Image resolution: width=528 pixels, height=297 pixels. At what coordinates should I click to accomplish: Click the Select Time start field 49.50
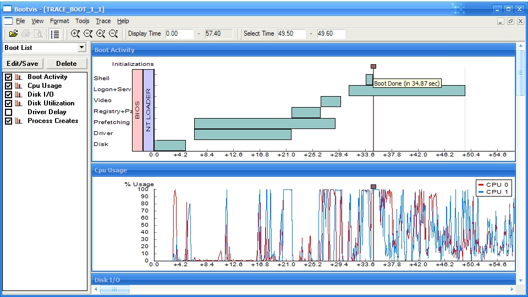[291, 33]
